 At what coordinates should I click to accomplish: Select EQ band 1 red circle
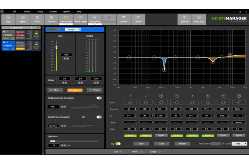pos(130,96)
